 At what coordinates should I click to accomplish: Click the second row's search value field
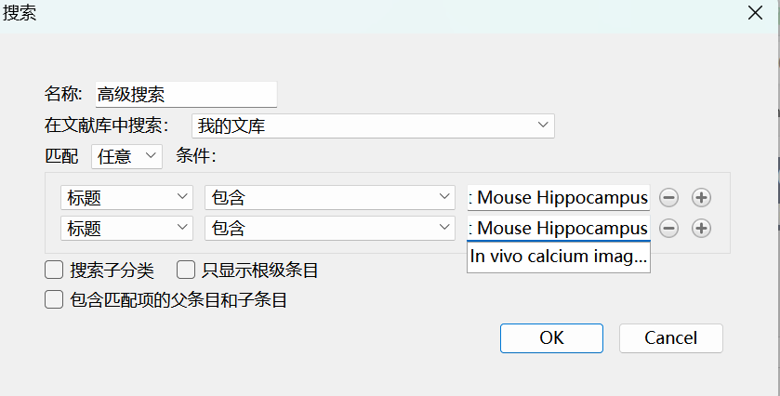[x=558, y=229]
